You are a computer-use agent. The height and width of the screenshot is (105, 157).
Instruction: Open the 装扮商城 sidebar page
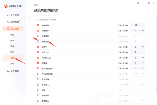pyautogui.click(x=13, y=22)
